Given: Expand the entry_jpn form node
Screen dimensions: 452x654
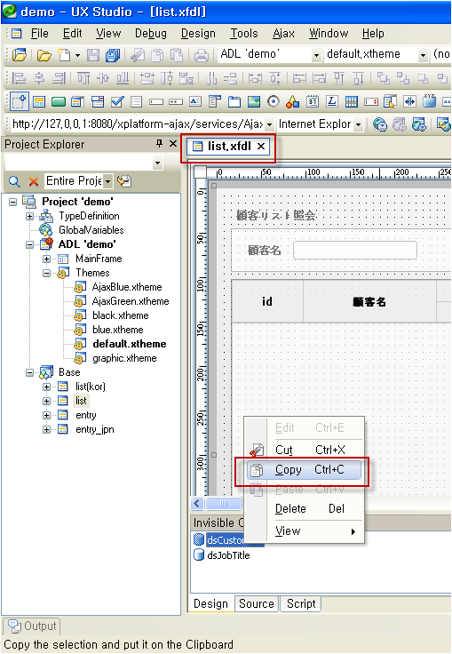Looking at the screenshot, I should (47, 429).
